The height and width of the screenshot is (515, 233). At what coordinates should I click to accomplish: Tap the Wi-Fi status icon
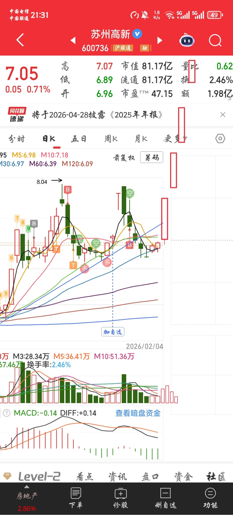(x=169, y=15)
